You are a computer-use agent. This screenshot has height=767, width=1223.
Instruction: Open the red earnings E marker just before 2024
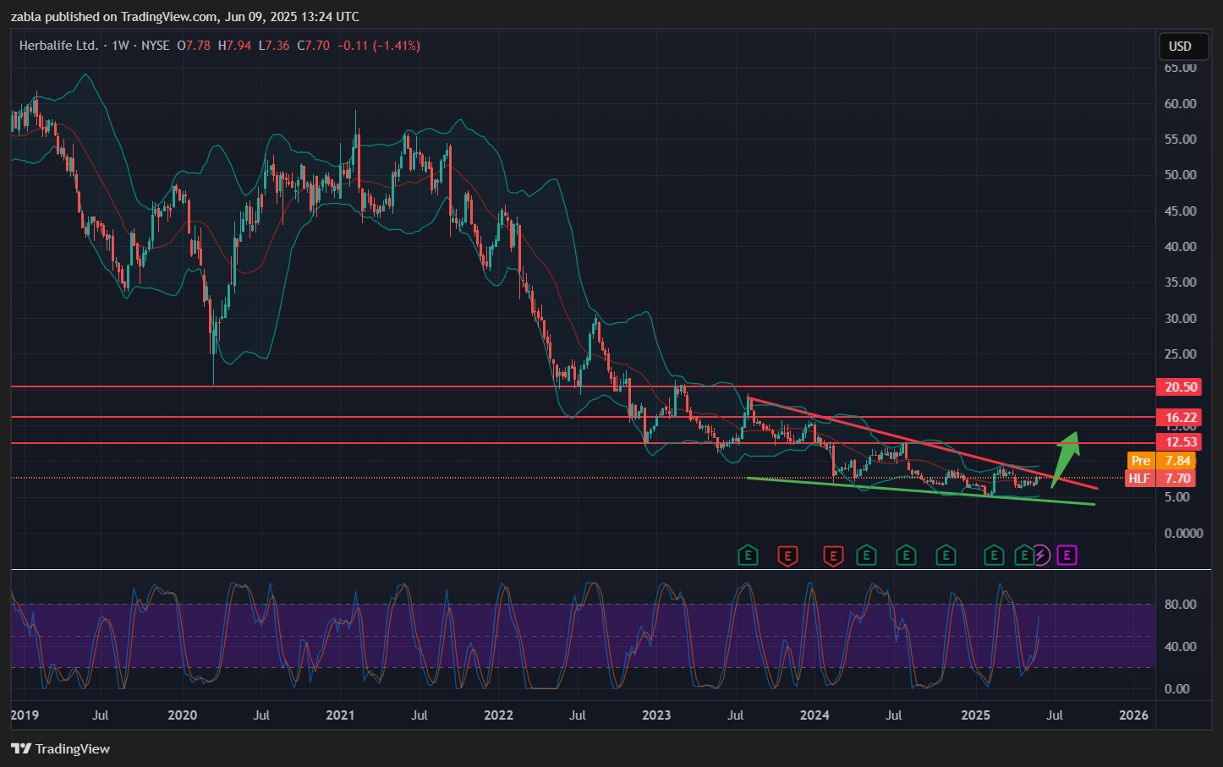coord(787,556)
